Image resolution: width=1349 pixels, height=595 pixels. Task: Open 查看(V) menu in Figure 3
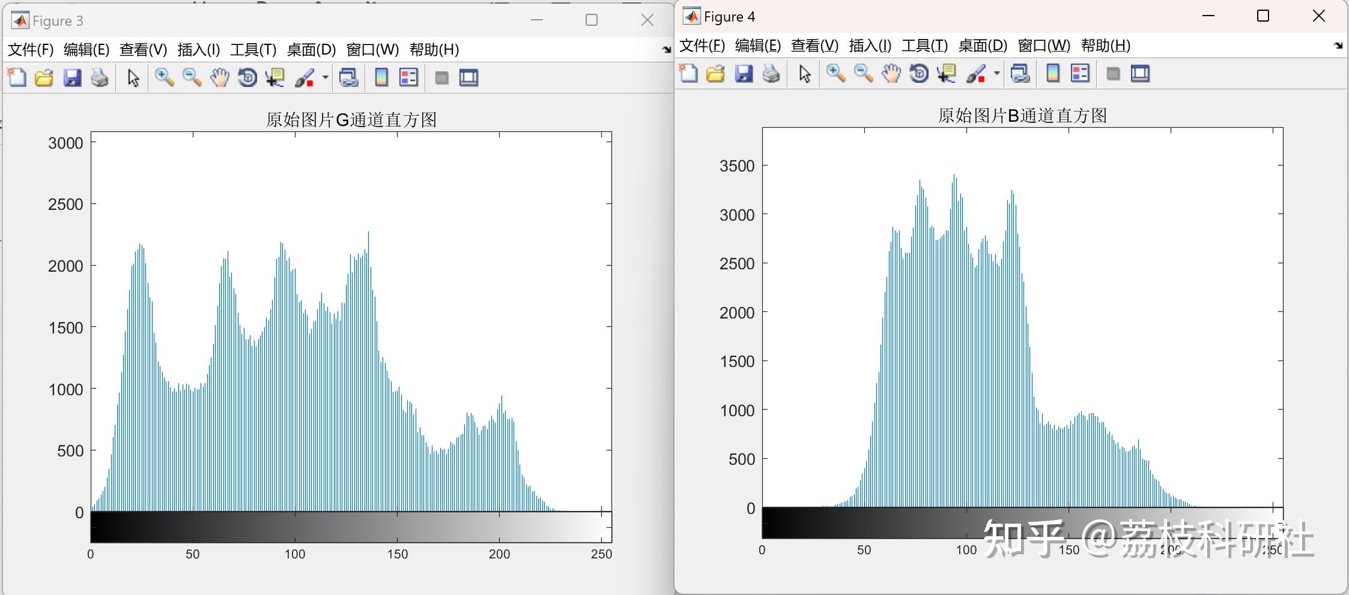point(143,50)
